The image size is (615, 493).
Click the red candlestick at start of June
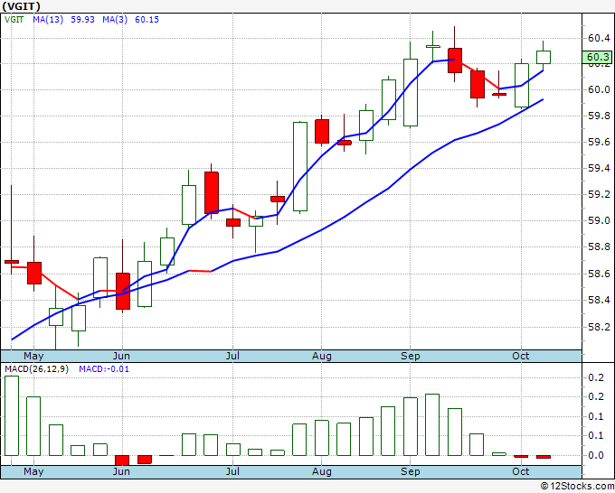tap(123, 291)
